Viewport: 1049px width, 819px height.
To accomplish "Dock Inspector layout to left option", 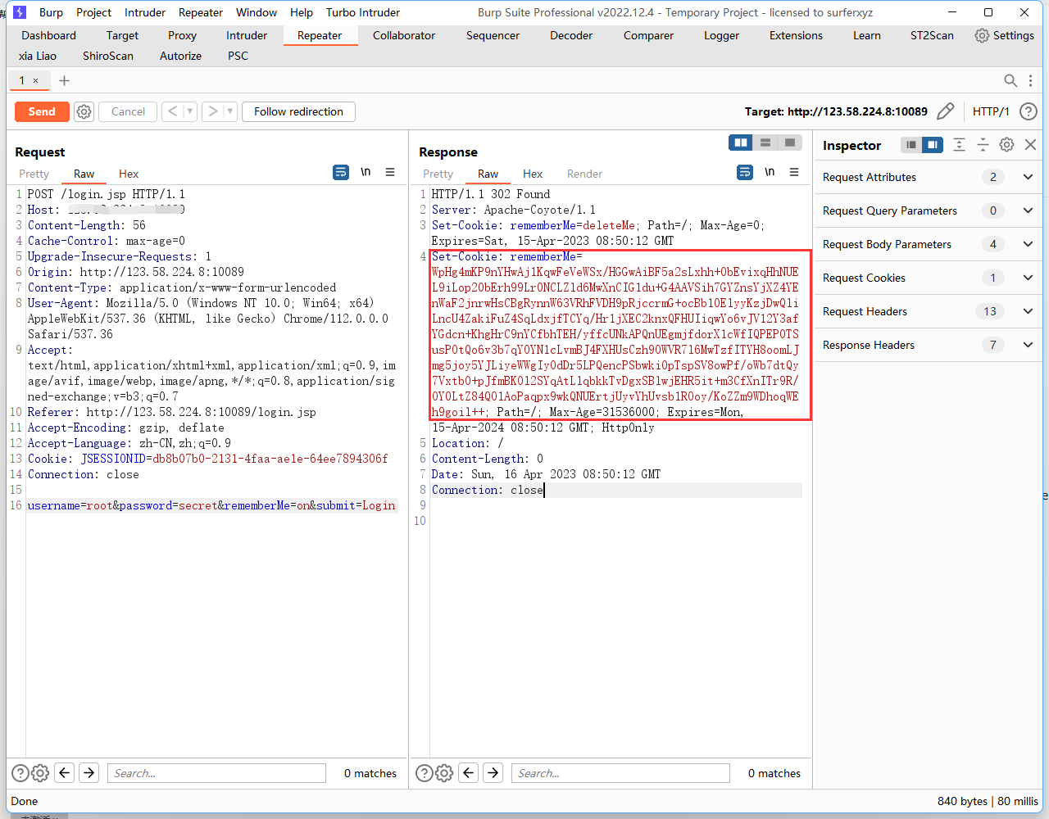I will (x=910, y=145).
